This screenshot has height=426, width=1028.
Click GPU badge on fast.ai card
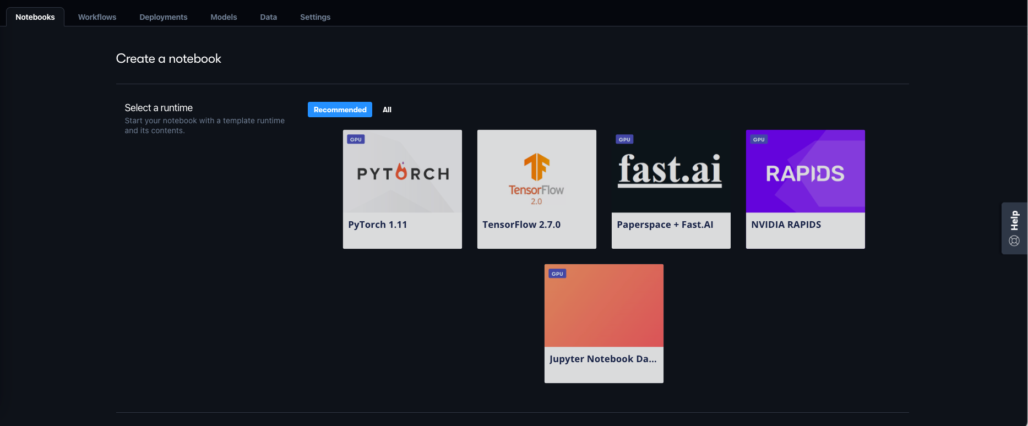pos(624,139)
